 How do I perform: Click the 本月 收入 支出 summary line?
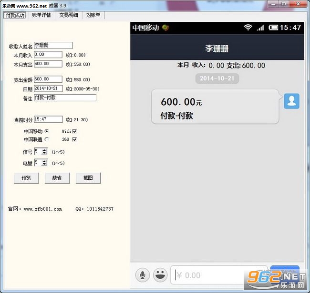(221, 66)
